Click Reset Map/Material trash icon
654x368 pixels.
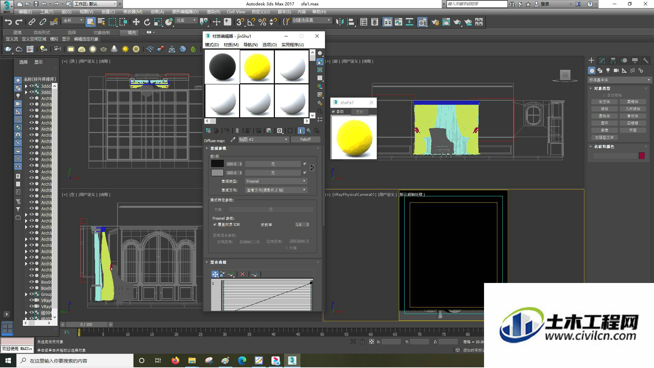[x=237, y=131]
